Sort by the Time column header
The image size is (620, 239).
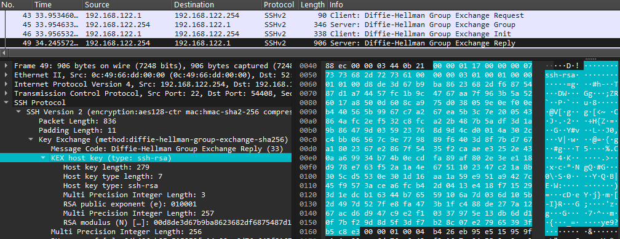coord(57,5)
